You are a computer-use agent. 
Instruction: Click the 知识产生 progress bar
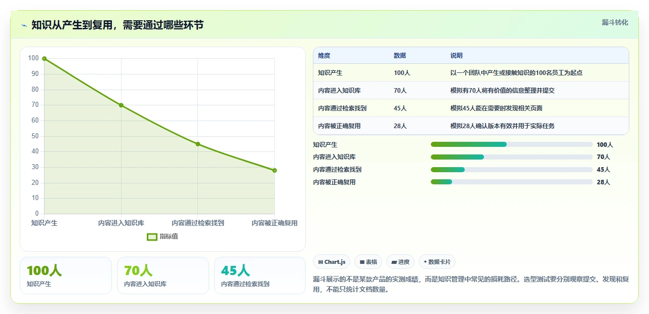click(511, 144)
